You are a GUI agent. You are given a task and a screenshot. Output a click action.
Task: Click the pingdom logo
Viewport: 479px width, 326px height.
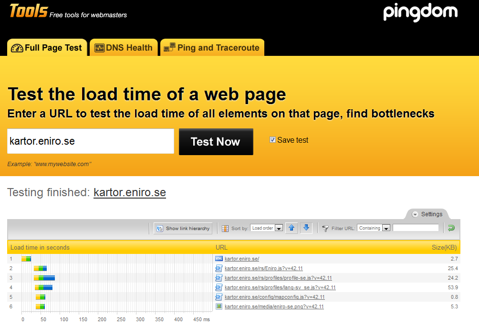click(x=420, y=12)
